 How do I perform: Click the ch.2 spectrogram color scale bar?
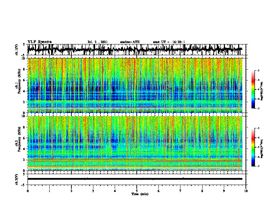(253, 147)
